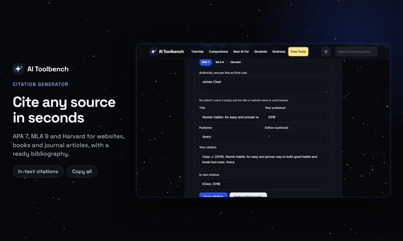Screen dimensions: 403x241
Task: Click the CITATION GENERATOR label
Action: (x=41, y=84)
